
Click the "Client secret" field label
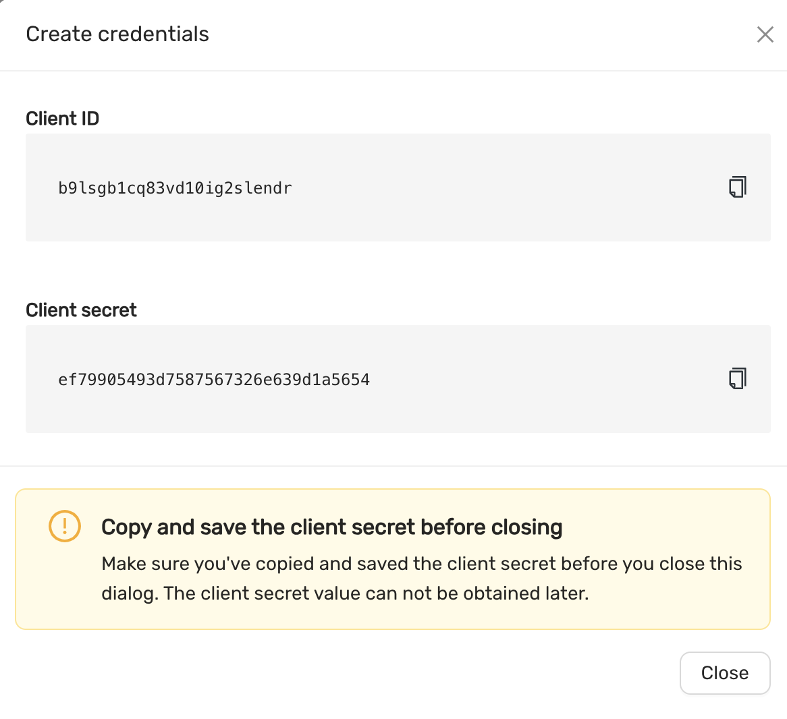81,310
